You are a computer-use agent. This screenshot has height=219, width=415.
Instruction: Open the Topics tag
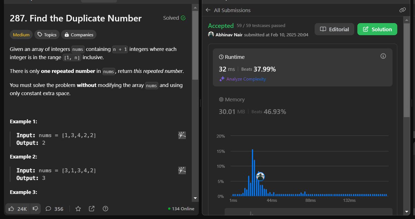click(47, 35)
